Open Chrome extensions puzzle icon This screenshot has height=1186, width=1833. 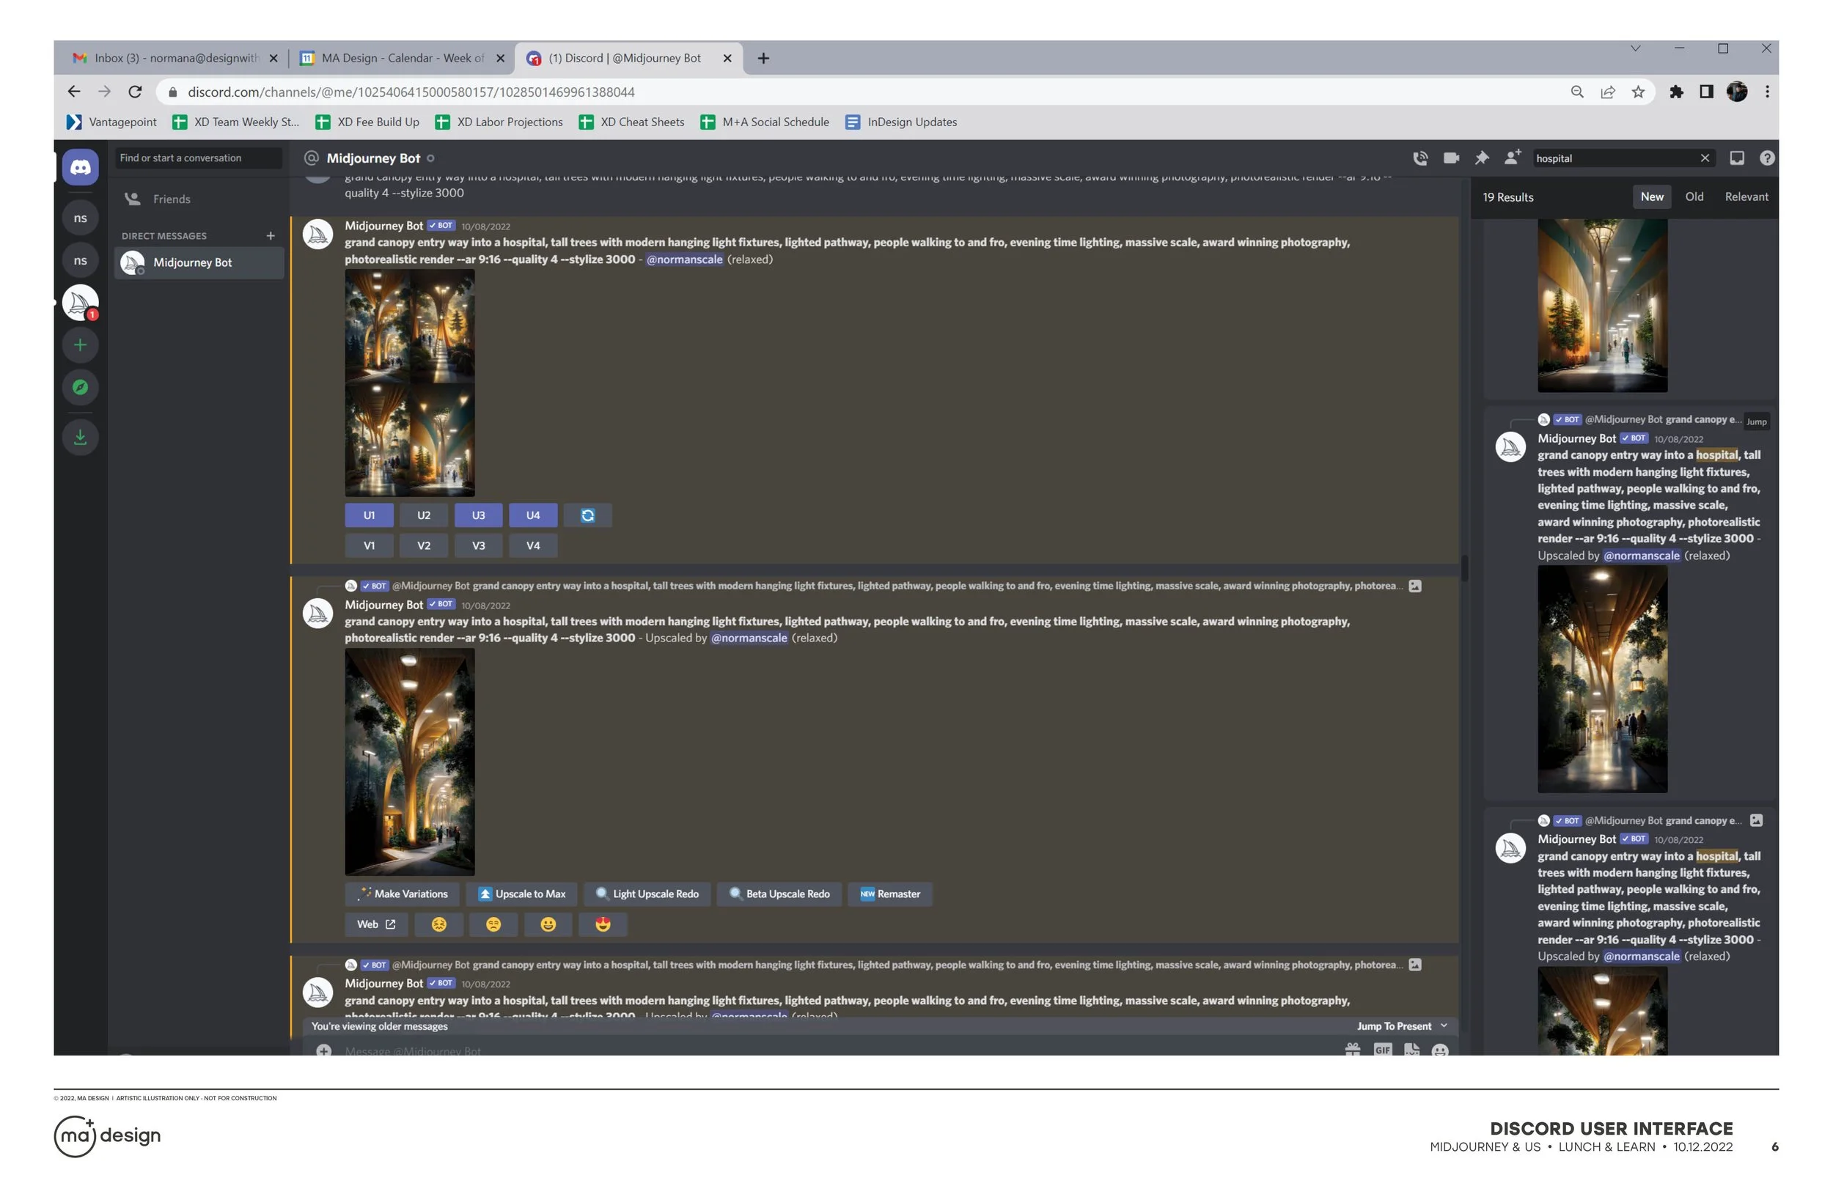coord(1676,92)
